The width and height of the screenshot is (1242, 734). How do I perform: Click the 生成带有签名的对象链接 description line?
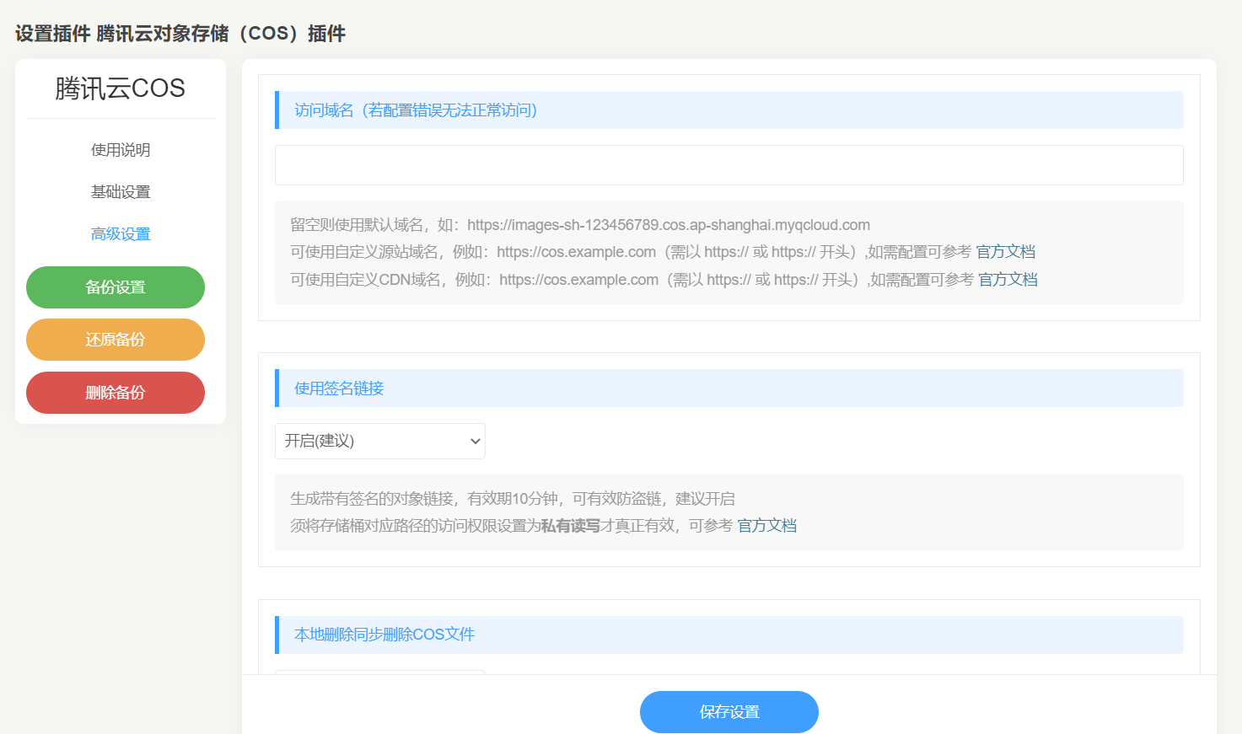tap(513, 499)
